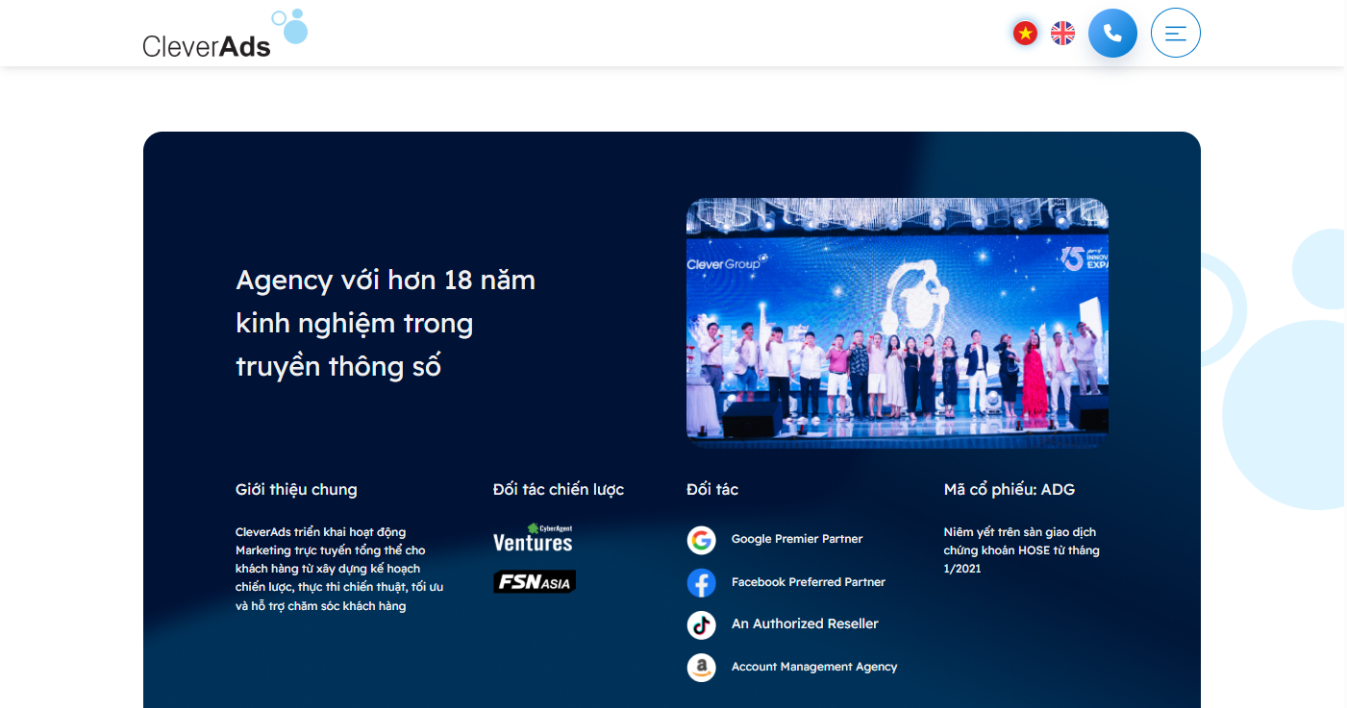The image size is (1347, 708).
Task: Tap the blue phone call button
Action: pyautogui.click(x=1112, y=34)
